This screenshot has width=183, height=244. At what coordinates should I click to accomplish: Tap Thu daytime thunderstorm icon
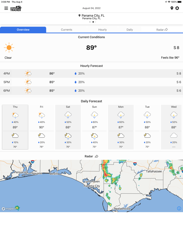tap(15, 115)
